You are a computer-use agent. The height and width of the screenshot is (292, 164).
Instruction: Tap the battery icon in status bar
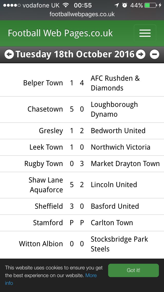click(150, 5)
